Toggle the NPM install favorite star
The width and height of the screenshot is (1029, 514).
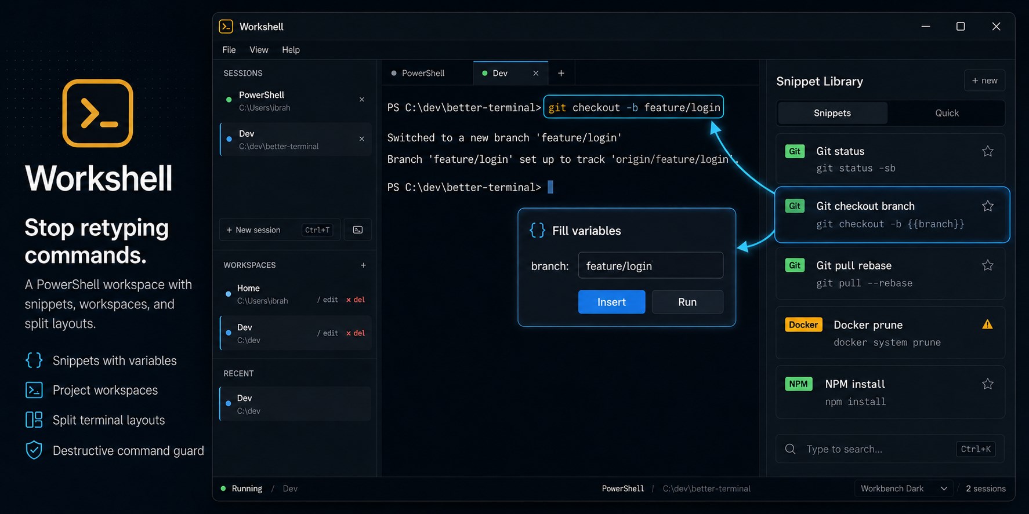click(988, 384)
